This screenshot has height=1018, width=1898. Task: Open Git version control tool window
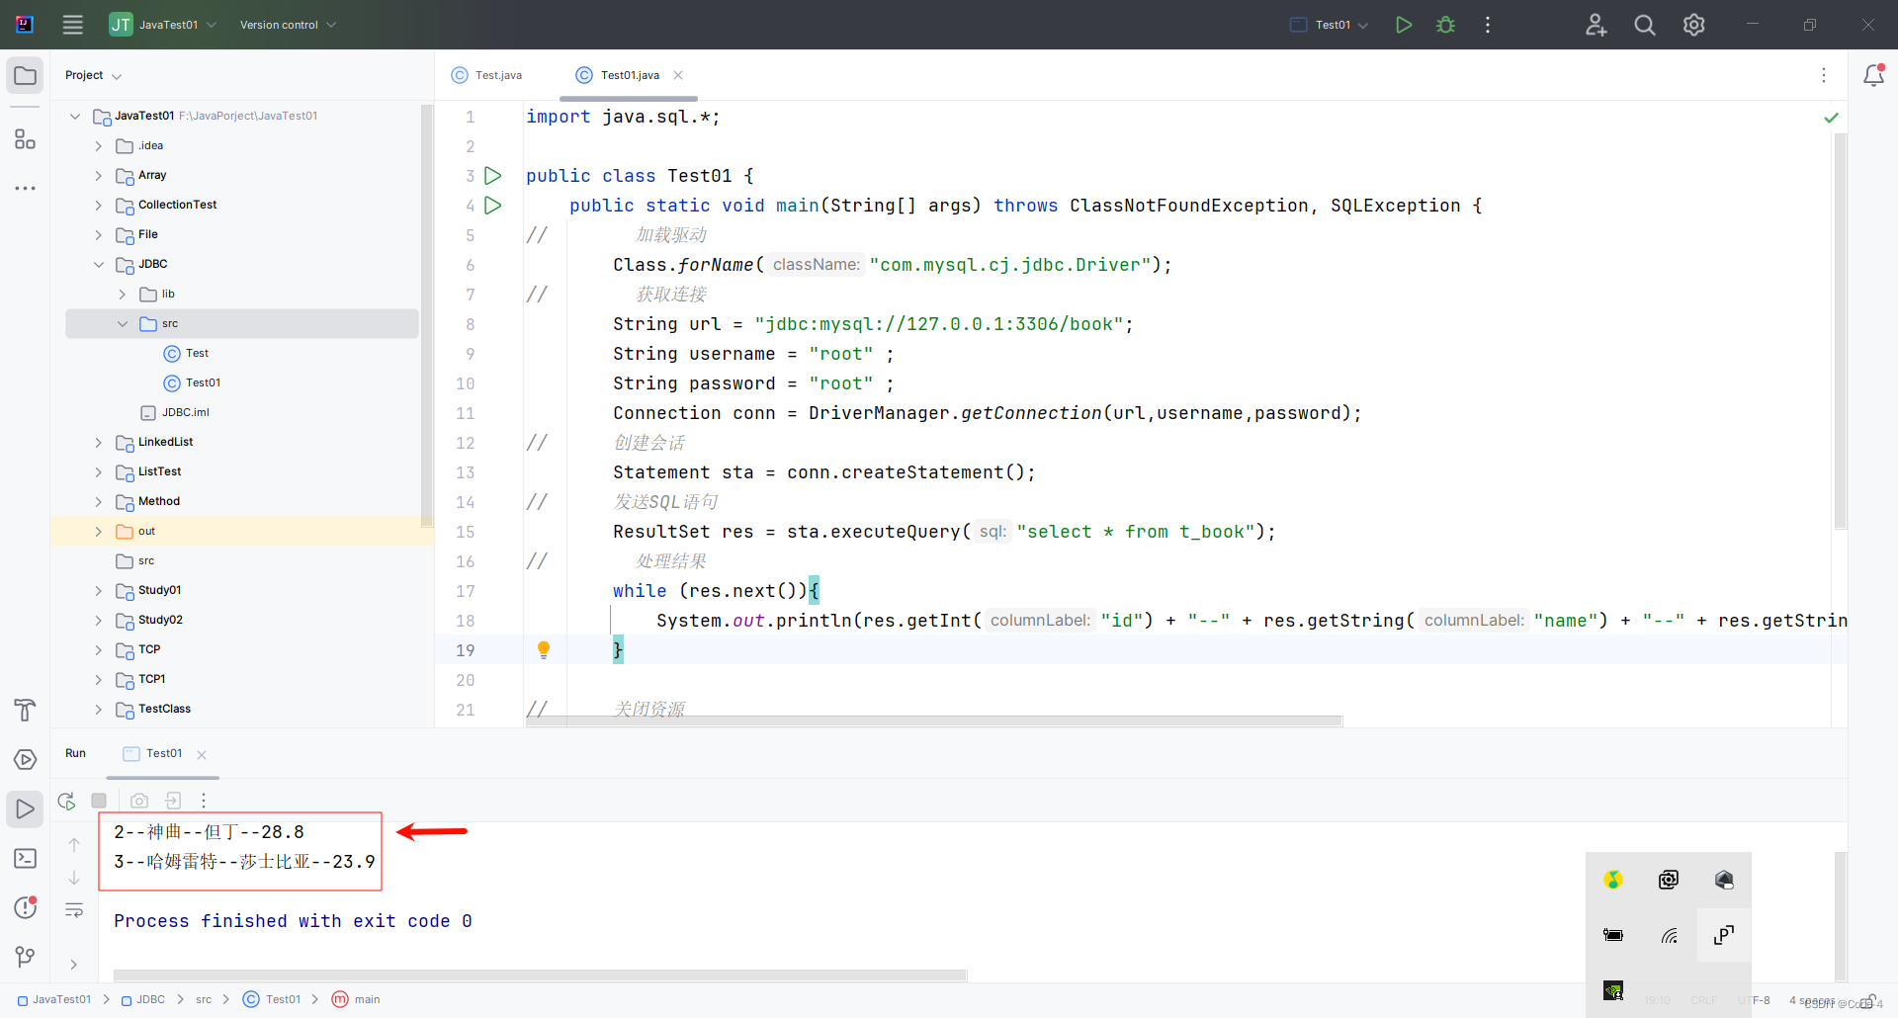(x=25, y=957)
